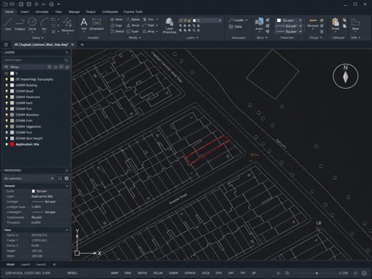Select the Trim tool

(148, 20)
